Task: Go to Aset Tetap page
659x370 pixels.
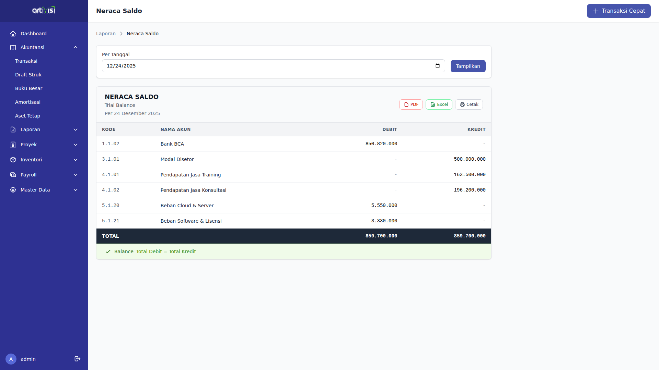Action: 27,116
